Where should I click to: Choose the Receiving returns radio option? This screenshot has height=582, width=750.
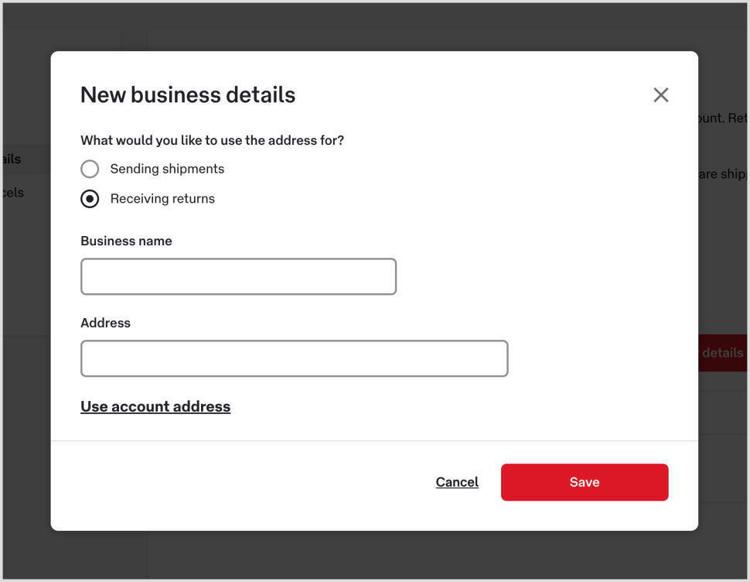[x=90, y=199]
